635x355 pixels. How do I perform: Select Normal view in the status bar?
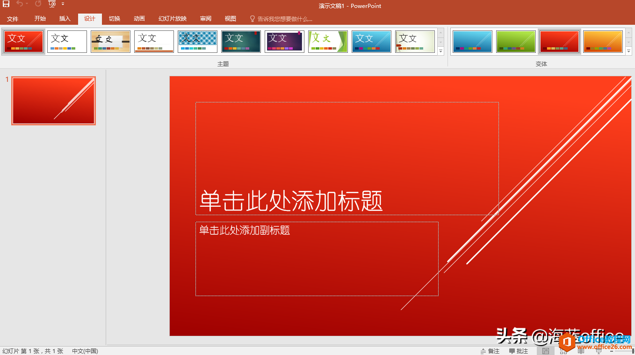[x=545, y=351]
